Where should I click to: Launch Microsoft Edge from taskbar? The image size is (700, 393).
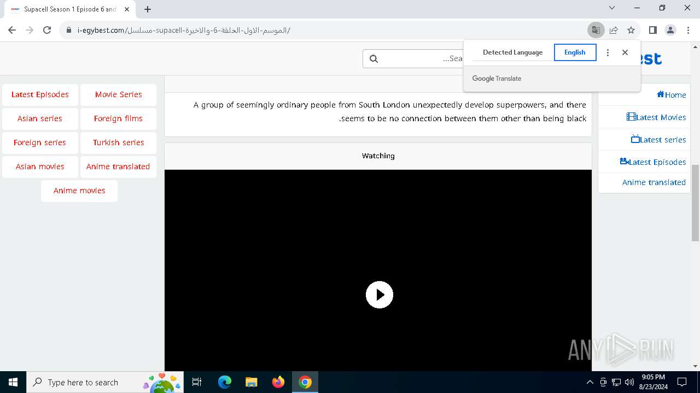tap(225, 382)
